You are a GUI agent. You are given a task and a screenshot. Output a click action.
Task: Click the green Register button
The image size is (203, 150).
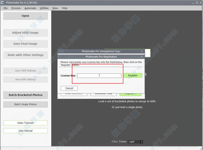coord(133,75)
